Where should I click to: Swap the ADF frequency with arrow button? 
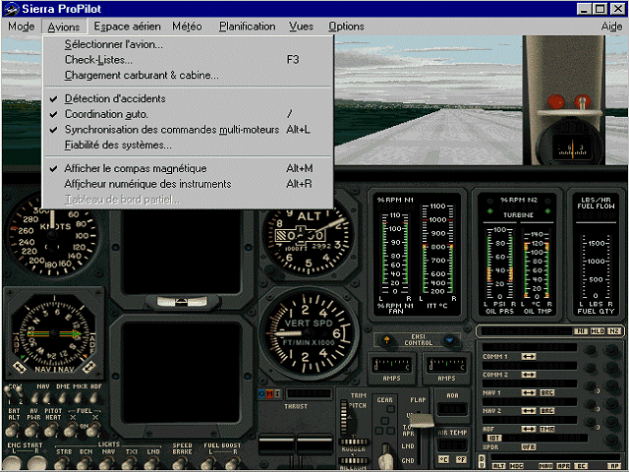click(x=529, y=429)
